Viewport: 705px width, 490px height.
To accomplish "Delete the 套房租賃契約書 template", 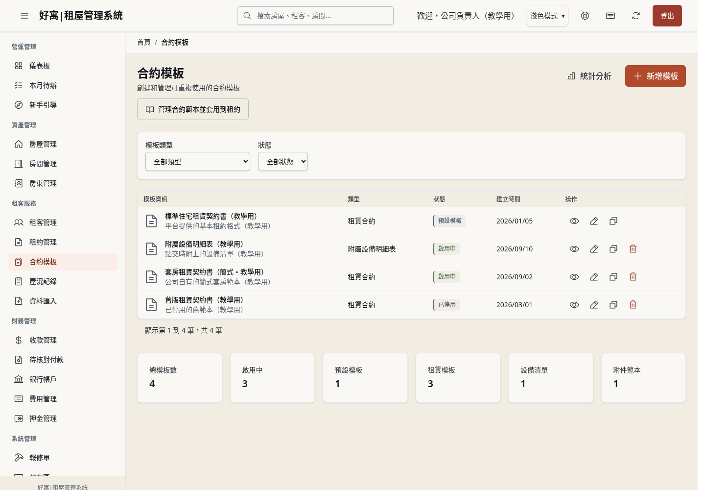I will coord(633,277).
